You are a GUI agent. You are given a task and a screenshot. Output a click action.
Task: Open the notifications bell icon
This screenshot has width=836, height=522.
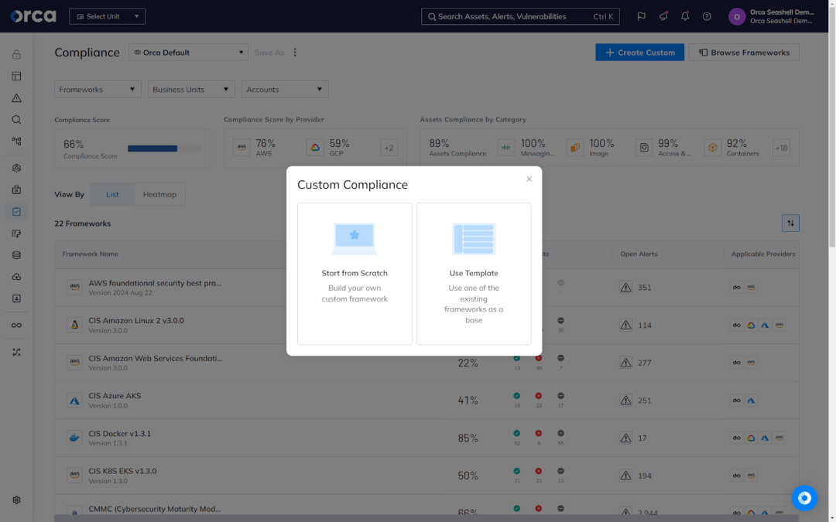coord(685,16)
